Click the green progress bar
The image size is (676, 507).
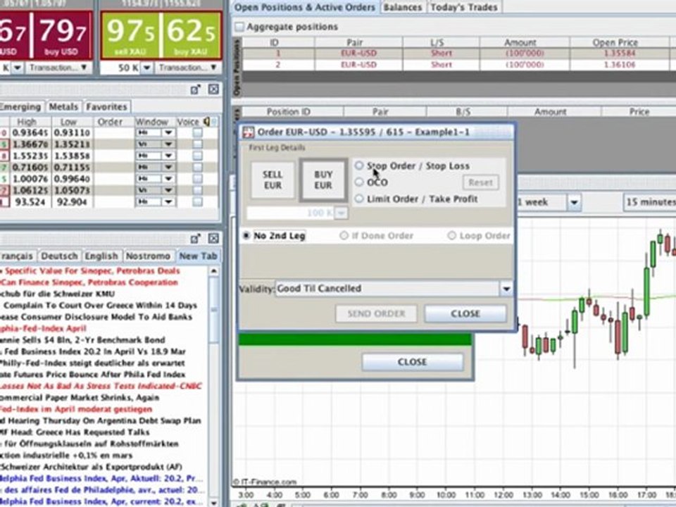tap(355, 339)
